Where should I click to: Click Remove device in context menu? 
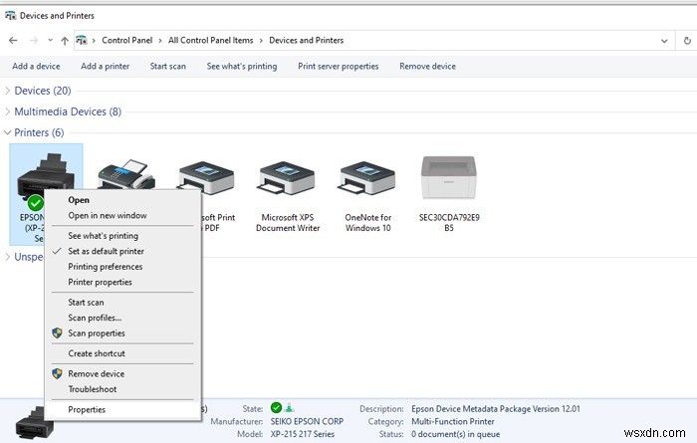tap(96, 373)
